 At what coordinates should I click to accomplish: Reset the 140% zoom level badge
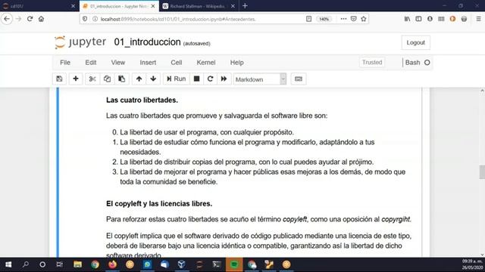[324, 19]
